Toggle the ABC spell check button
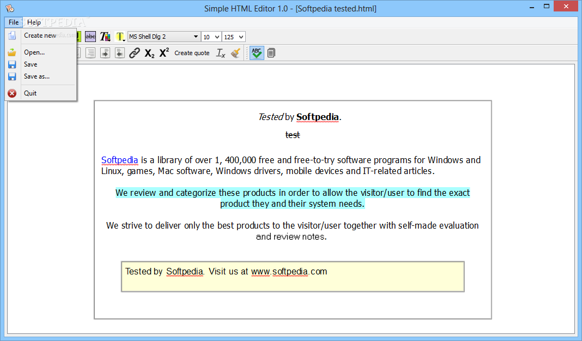Viewport: 582px width, 341px height. [x=257, y=53]
